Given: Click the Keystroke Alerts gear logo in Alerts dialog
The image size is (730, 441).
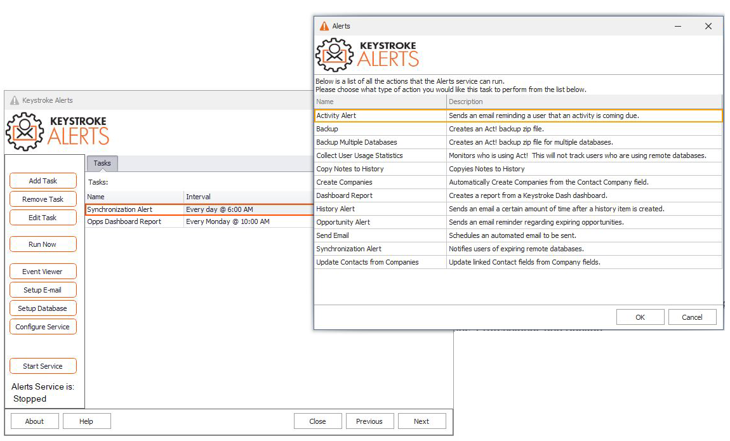Looking at the screenshot, I should (x=335, y=55).
